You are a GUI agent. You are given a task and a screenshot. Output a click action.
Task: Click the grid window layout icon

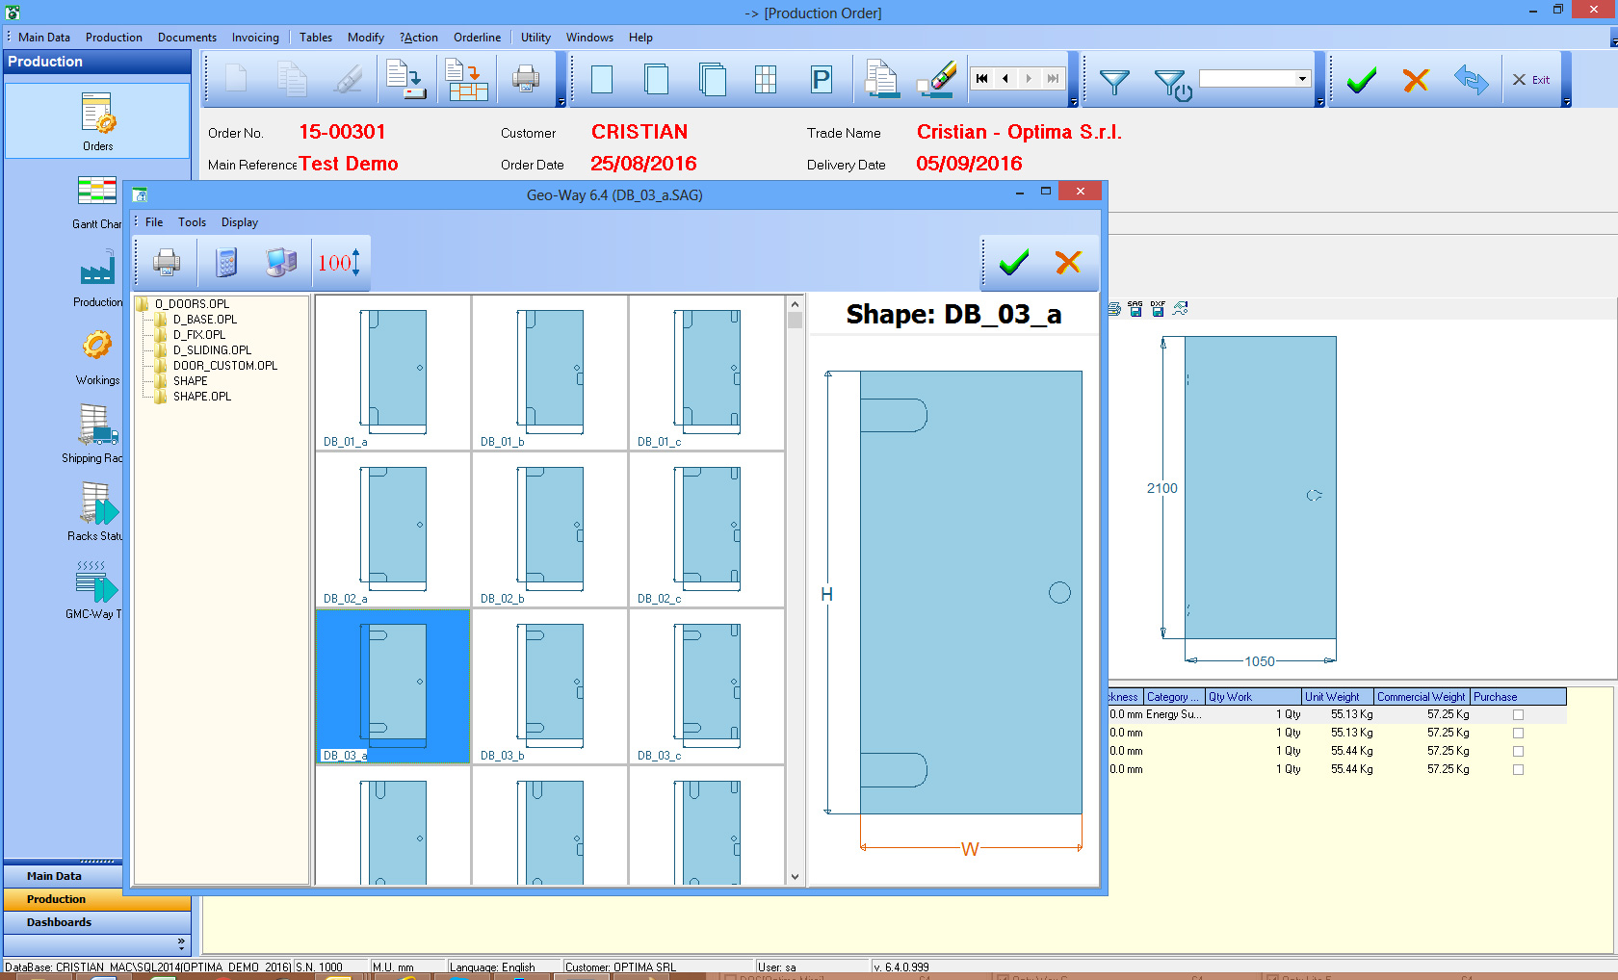(766, 79)
